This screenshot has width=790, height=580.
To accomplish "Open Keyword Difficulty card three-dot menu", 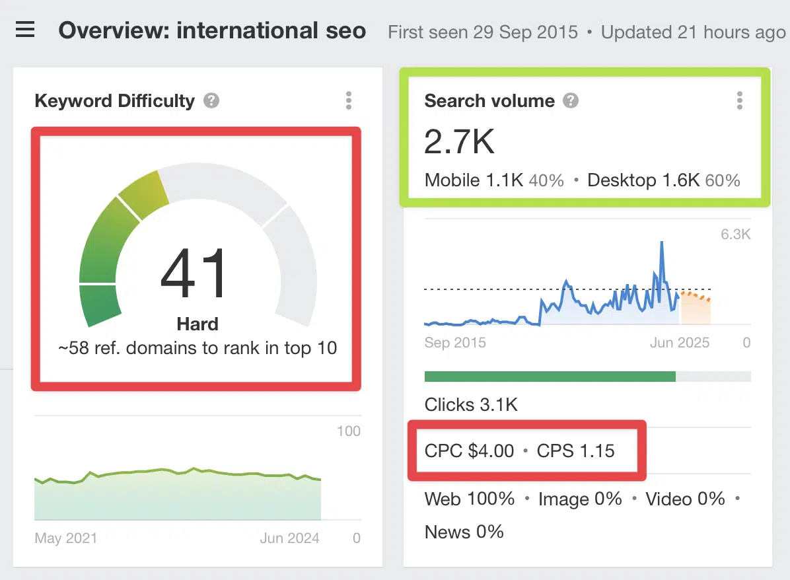I will pyautogui.click(x=349, y=100).
